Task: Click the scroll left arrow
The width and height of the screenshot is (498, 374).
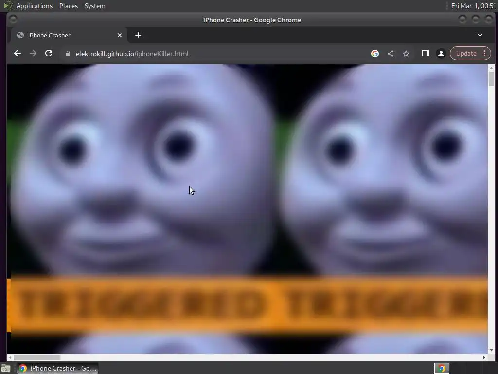Action: 10,357
